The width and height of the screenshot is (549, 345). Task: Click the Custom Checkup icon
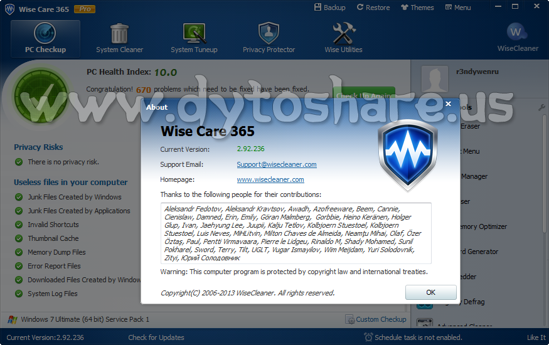coord(349,319)
